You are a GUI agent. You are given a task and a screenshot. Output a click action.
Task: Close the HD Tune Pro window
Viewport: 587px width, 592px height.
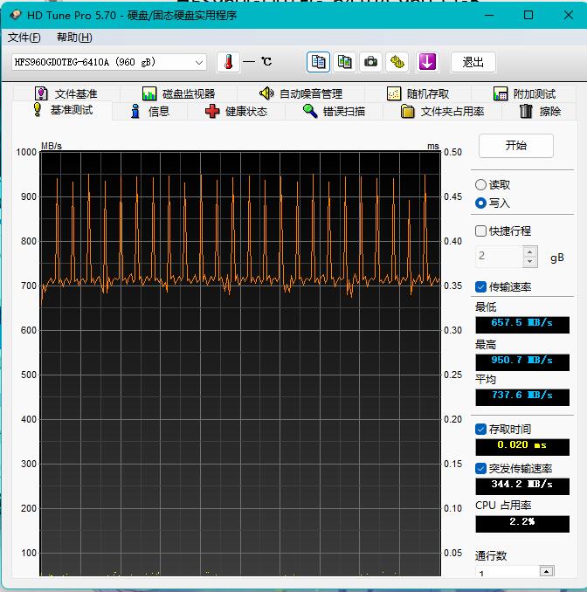568,15
